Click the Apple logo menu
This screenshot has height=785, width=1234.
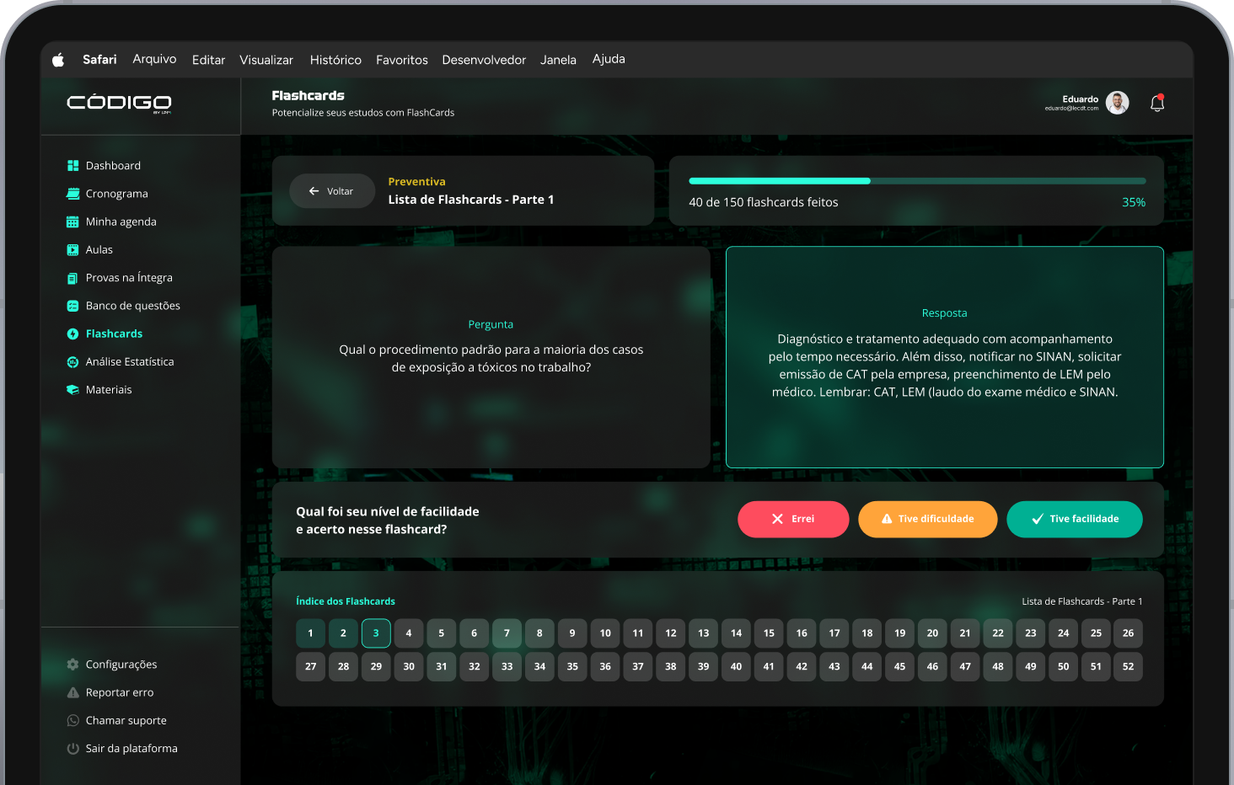(58, 60)
